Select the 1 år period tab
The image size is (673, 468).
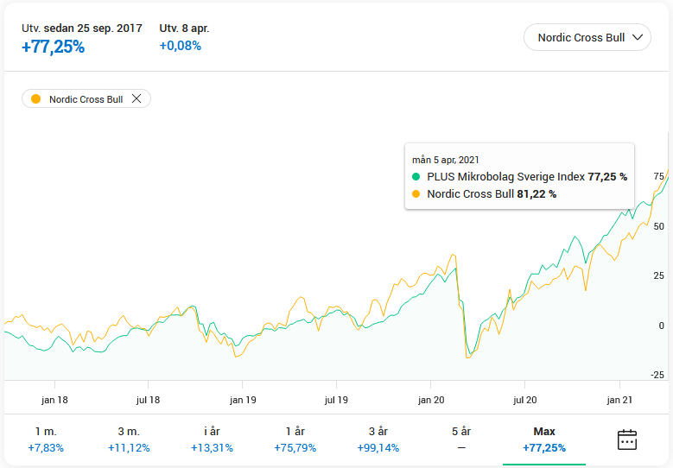[x=294, y=440]
